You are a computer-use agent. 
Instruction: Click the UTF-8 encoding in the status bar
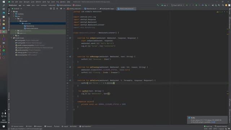(x=215, y=129)
